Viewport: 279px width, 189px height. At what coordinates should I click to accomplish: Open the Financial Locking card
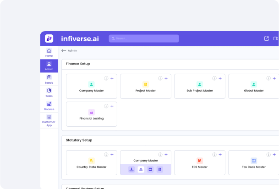tap(92, 114)
